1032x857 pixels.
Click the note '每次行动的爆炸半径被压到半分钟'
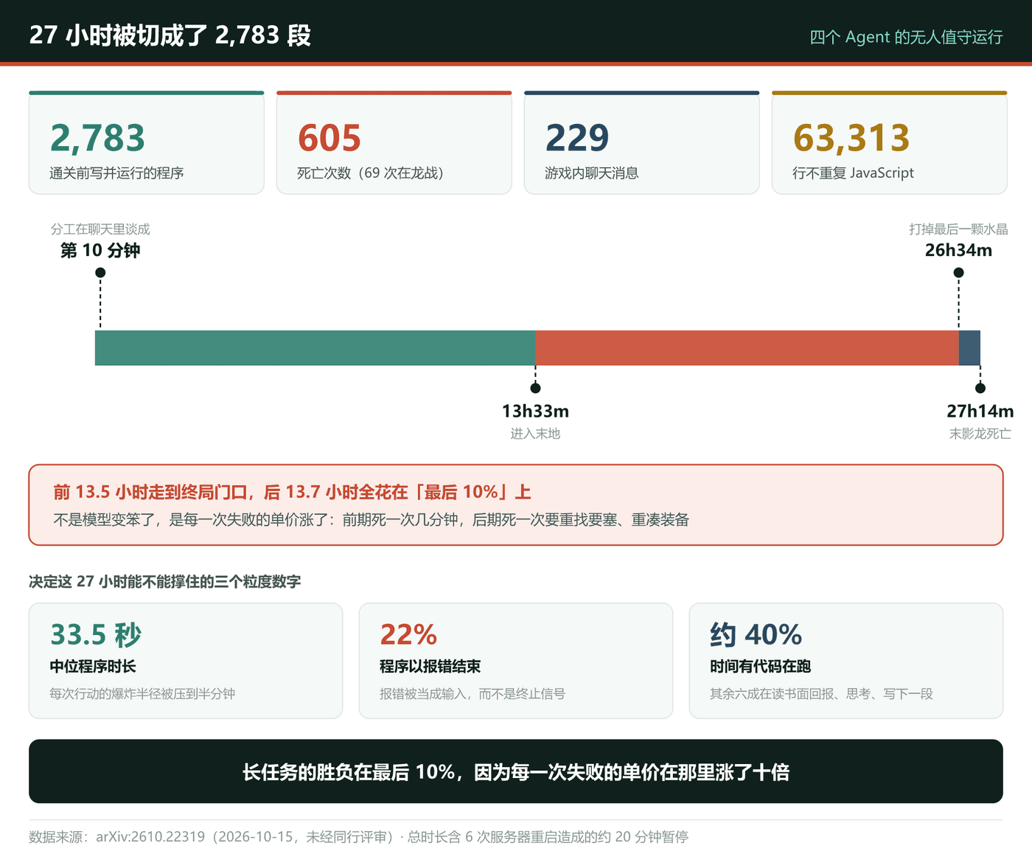click(142, 694)
